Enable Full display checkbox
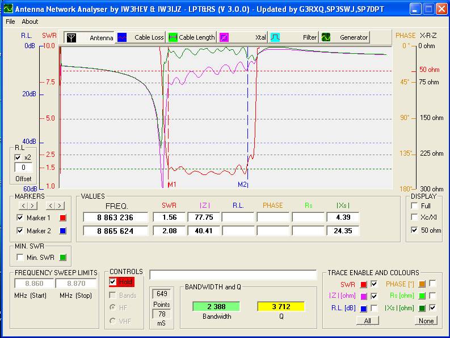Image resolution: width=450 pixels, height=338 pixels. point(415,206)
